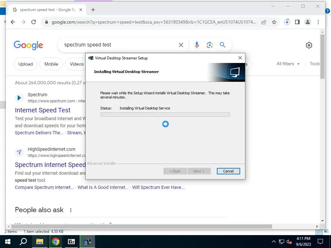Image resolution: width=331 pixels, height=248 pixels.
Task: Click the magnifier search button
Action: tap(222, 45)
